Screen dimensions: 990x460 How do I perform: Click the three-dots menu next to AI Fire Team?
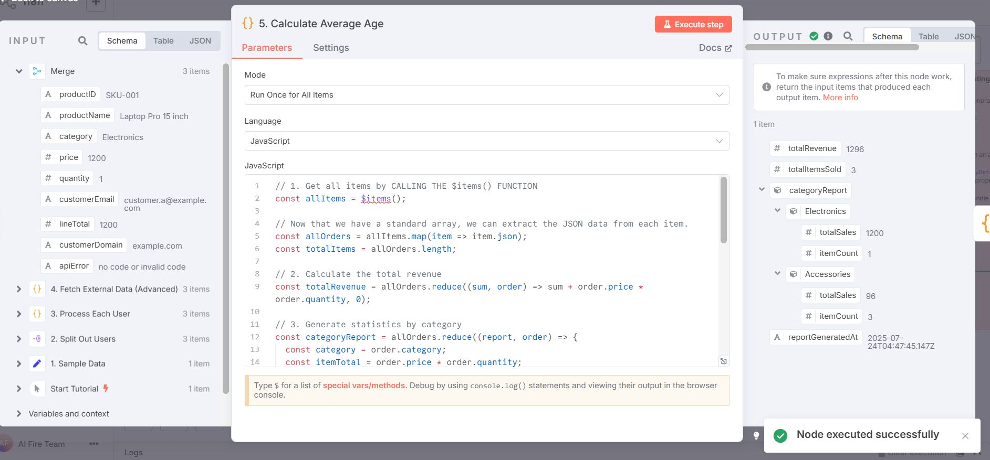coord(93,444)
